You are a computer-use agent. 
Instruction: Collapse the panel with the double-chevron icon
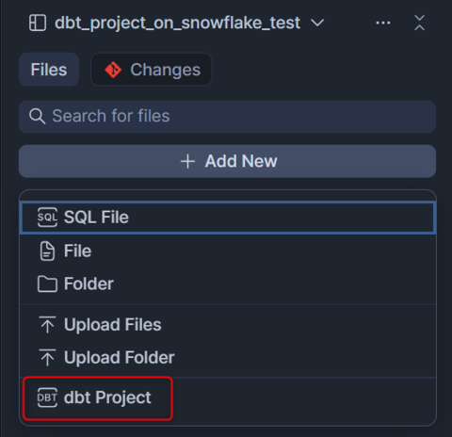419,23
